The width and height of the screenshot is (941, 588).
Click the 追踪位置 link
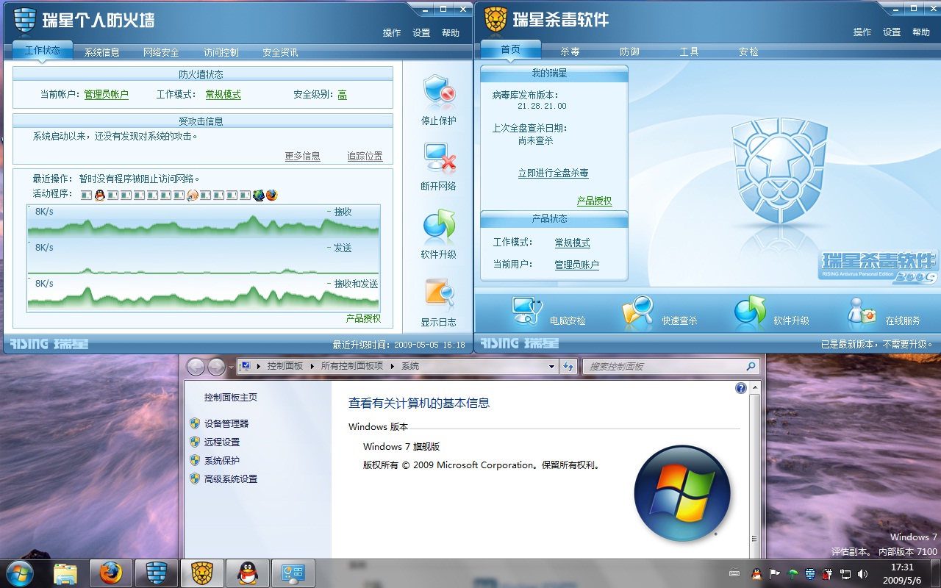coord(365,156)
